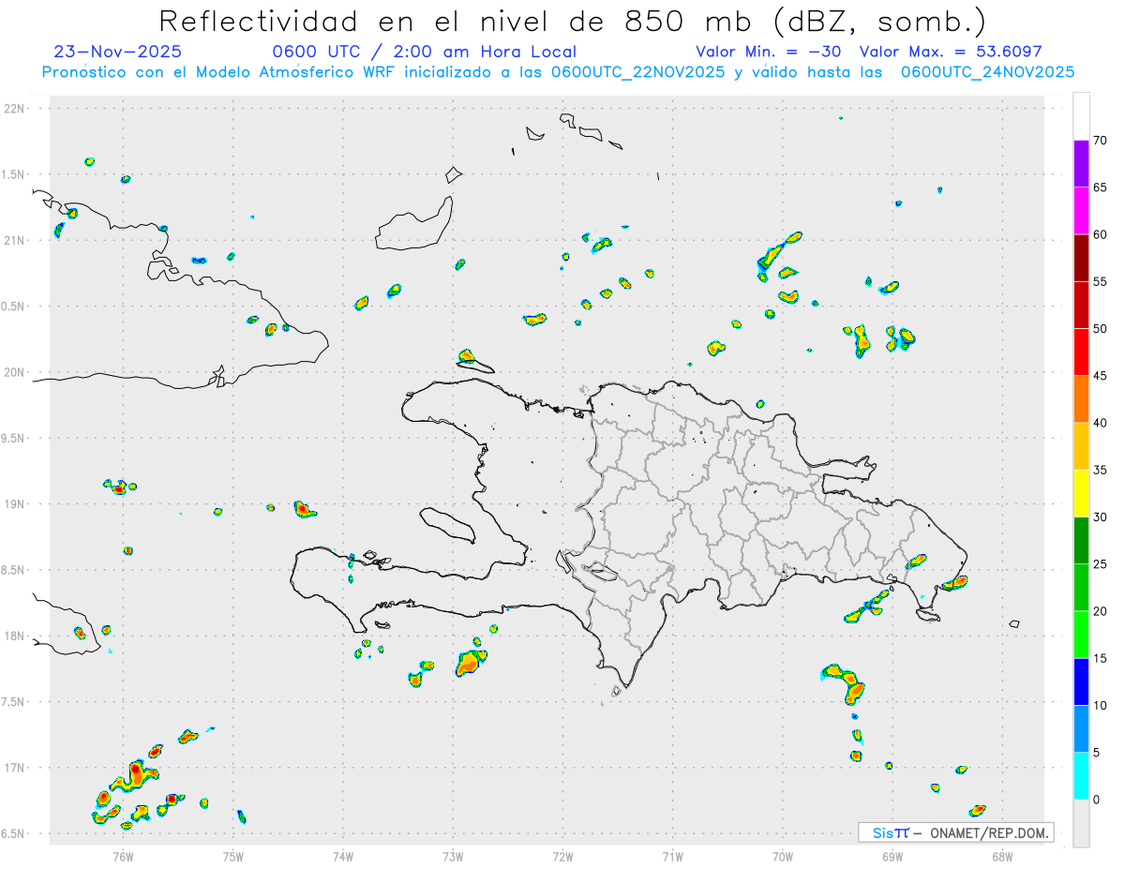
Task: Click the "72W" longitude axis label
Action: pyautogui.click(x=562, y=856)
